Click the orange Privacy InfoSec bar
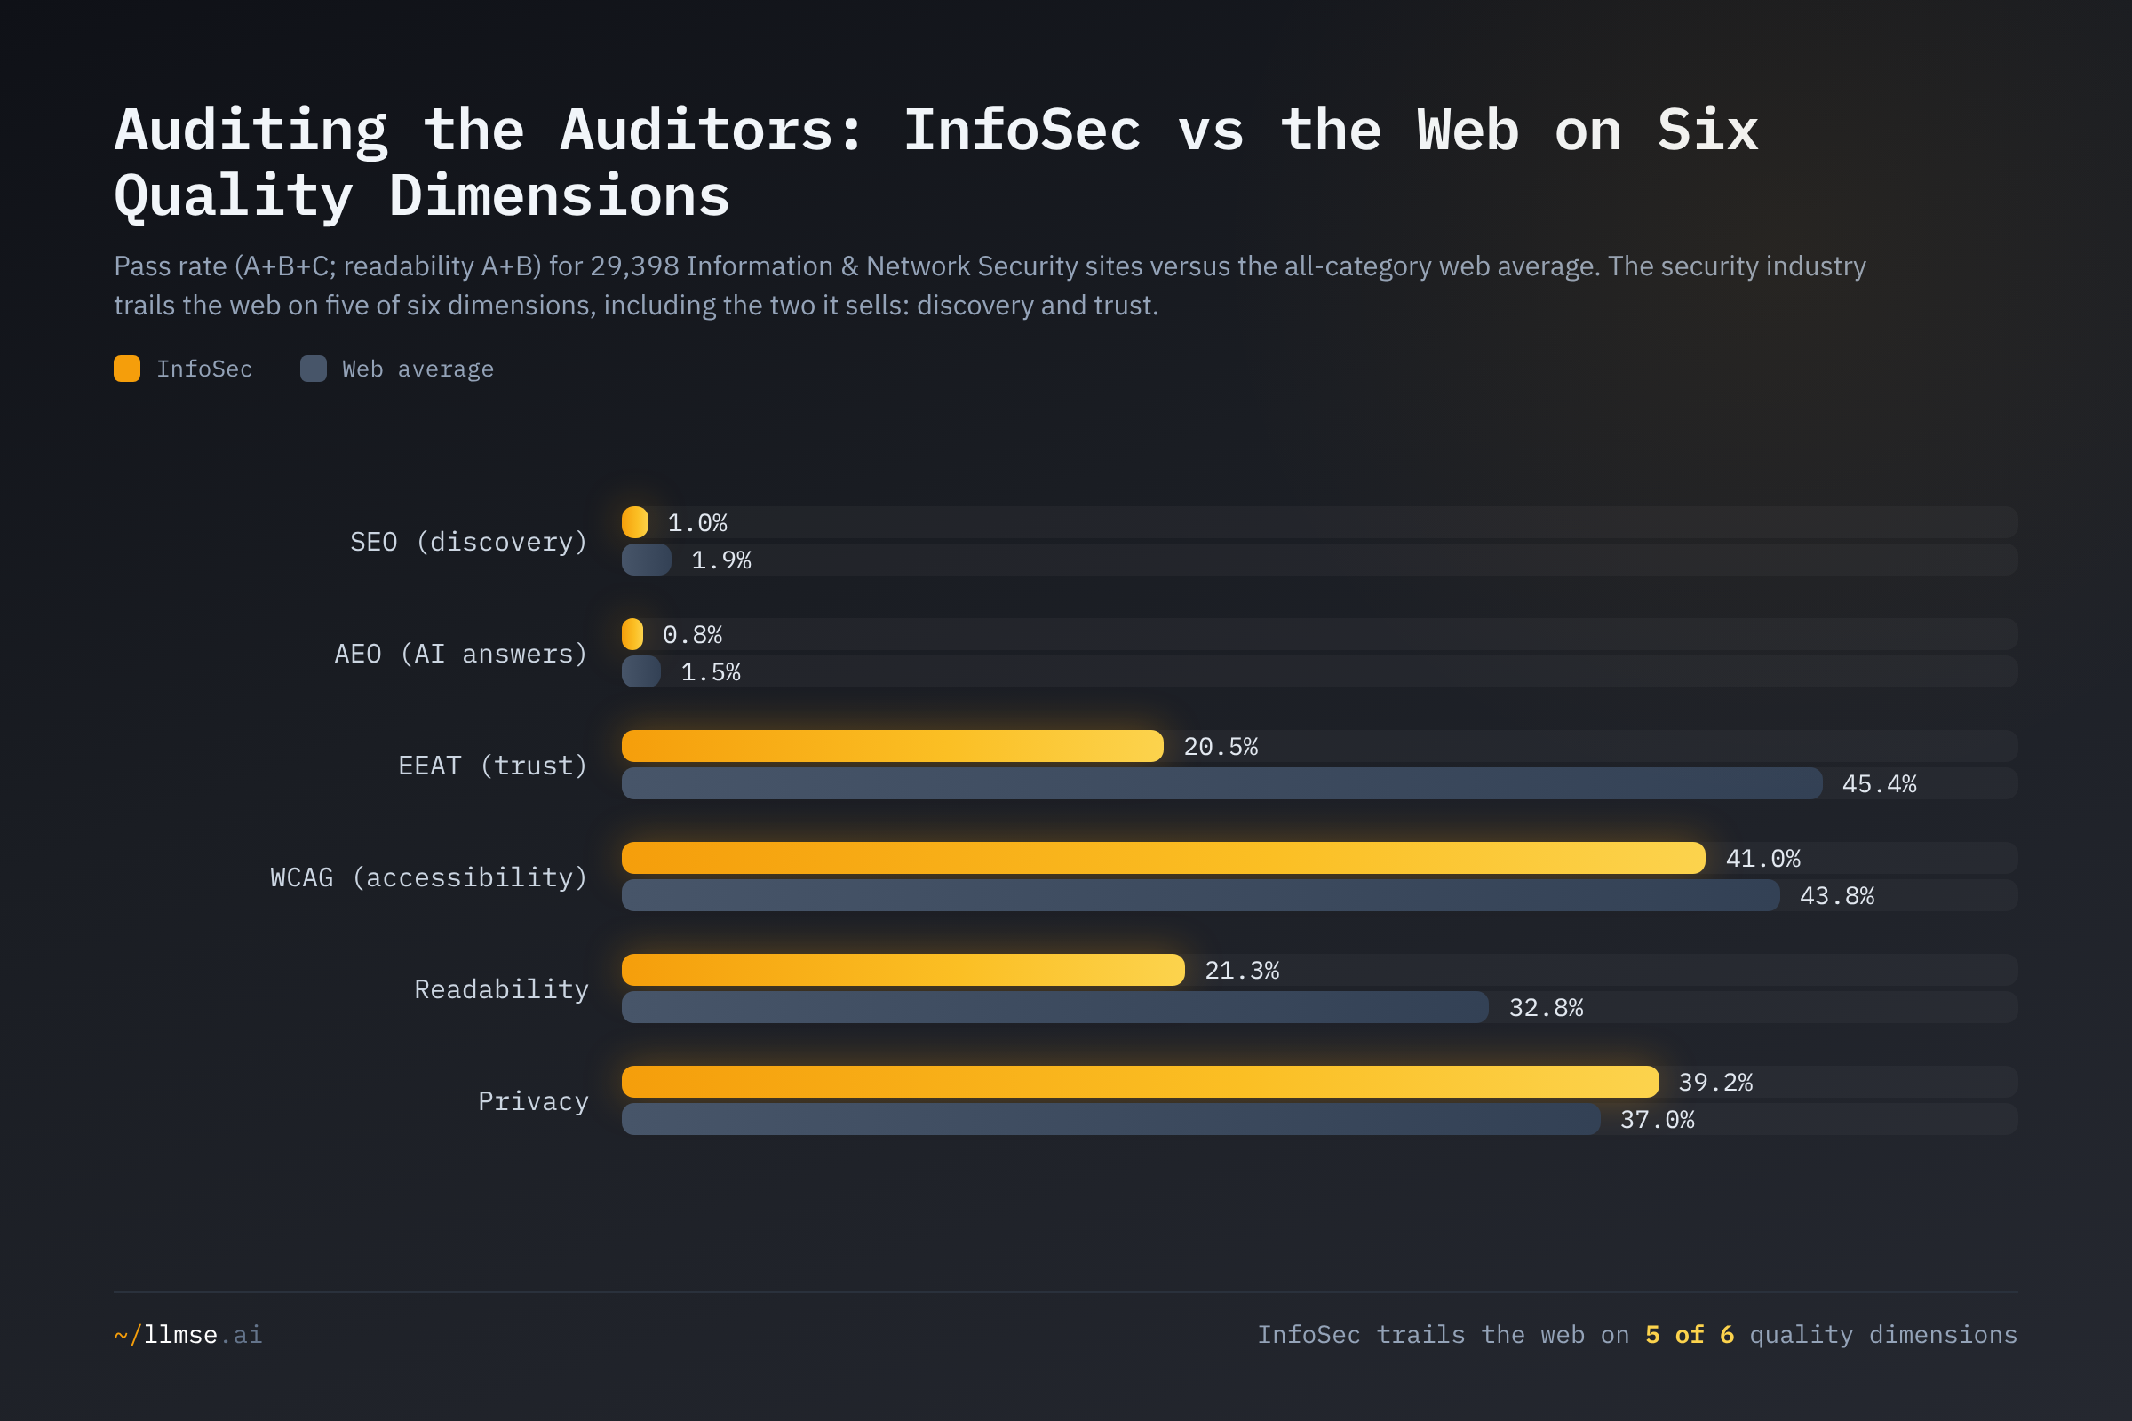The height and width of the screenshot is (1421, 2132). pos(1140,1082)
